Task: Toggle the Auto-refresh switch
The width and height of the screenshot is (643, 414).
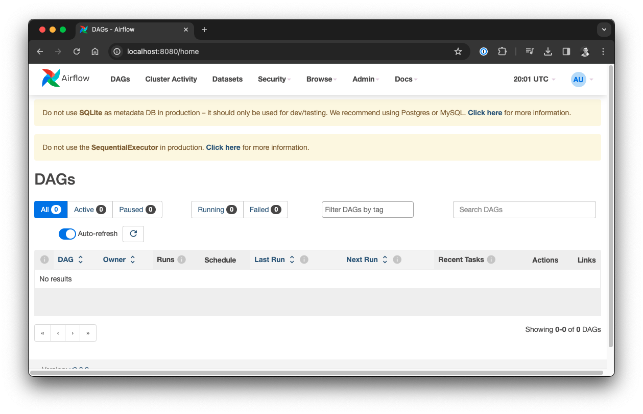Action: 67,234
